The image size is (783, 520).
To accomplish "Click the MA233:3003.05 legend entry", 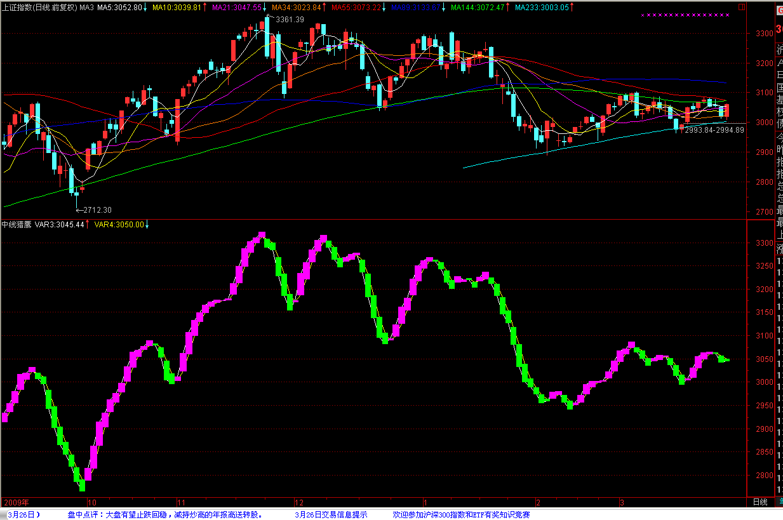I will (543, 8).
